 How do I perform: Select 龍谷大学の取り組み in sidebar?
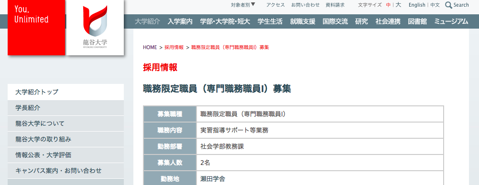(x=65, y=139)
